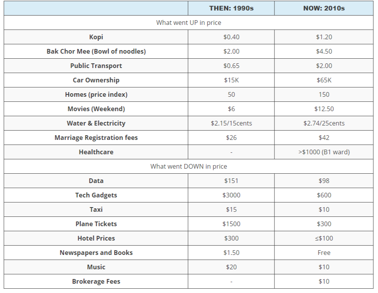Viewport: 378px width, 293px height.
Task: Click the Plane Tickets $1500 cell
Action: coord(231,224)
